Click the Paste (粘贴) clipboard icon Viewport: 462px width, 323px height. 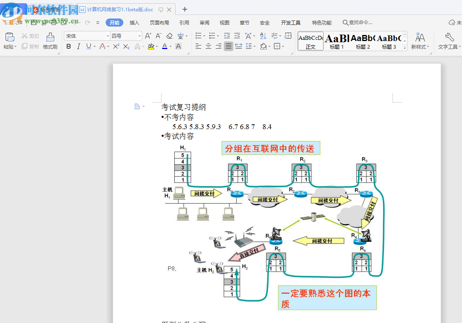tap(10, 37)
